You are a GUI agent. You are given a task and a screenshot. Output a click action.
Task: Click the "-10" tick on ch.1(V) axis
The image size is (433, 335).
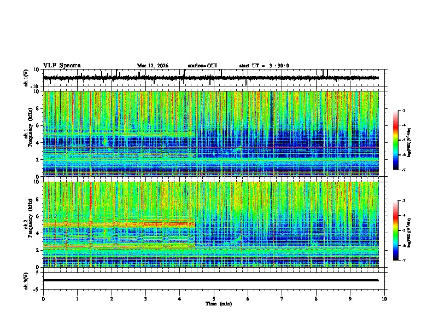click(35, 86)
